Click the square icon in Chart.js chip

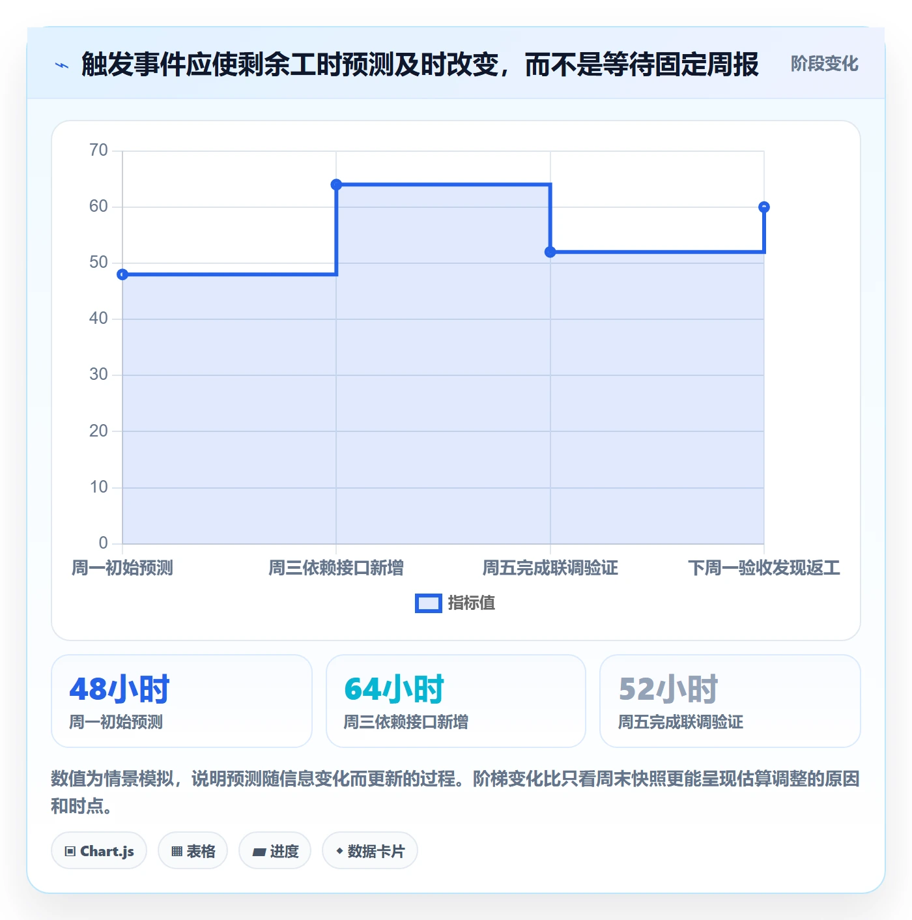[x=70, y=851]
